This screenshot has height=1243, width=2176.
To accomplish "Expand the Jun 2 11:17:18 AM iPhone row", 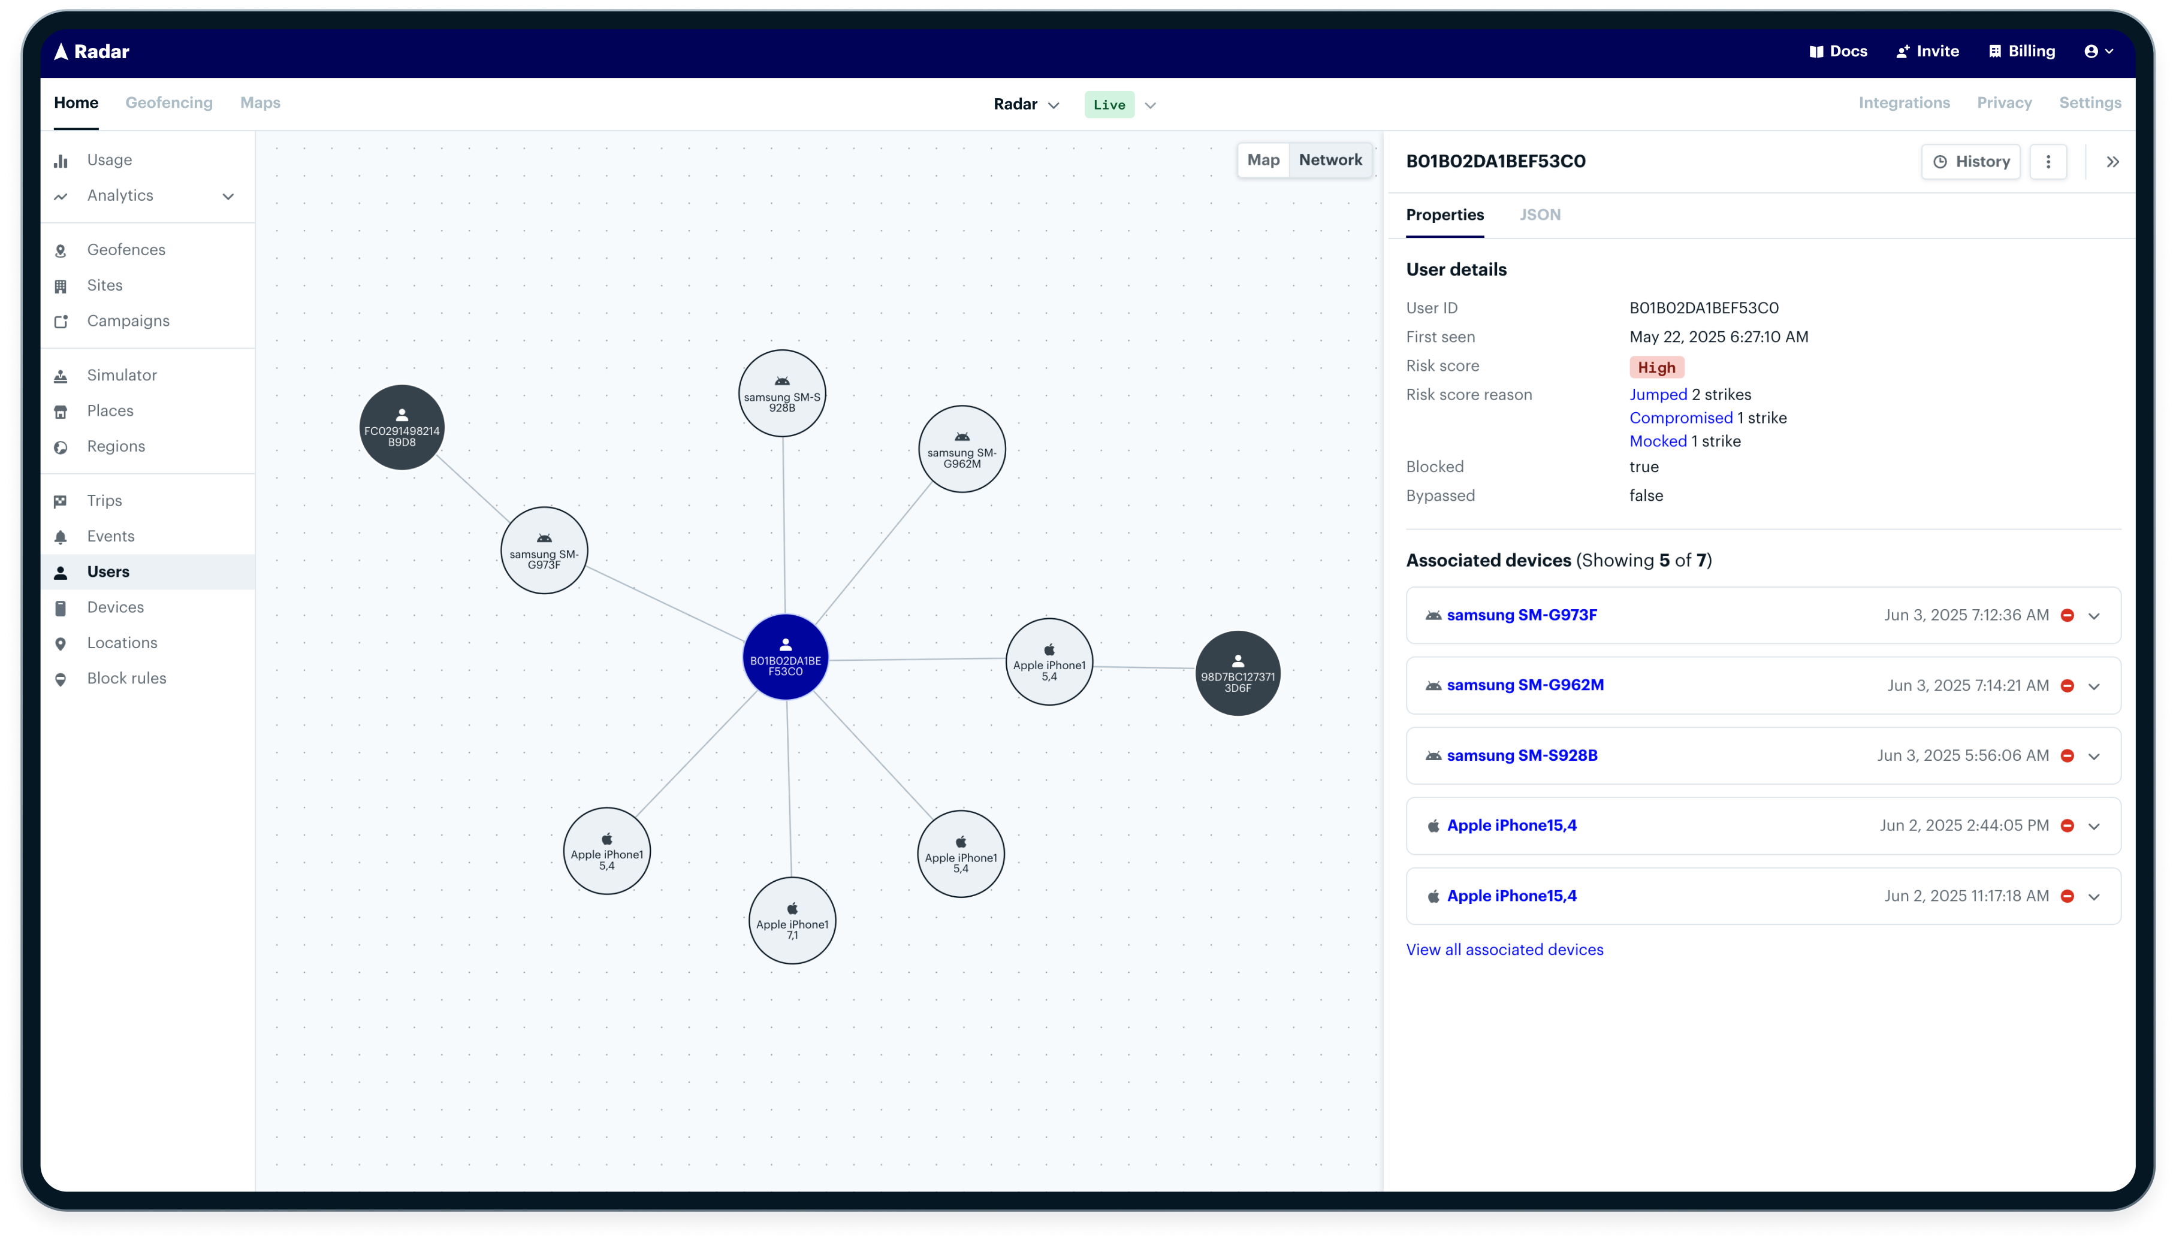I will [2093, 896].
